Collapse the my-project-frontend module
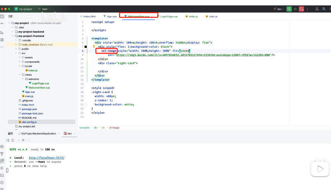Image resolution: width=331 pixels, height=190 pixels. pos(13,36)
